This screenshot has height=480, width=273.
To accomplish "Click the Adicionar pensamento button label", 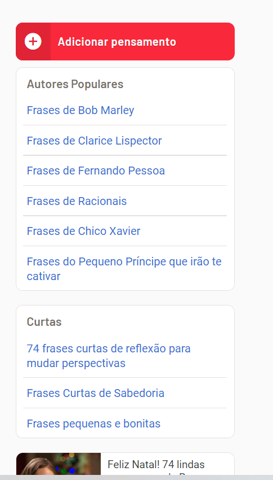I will (x=117, y=42).
